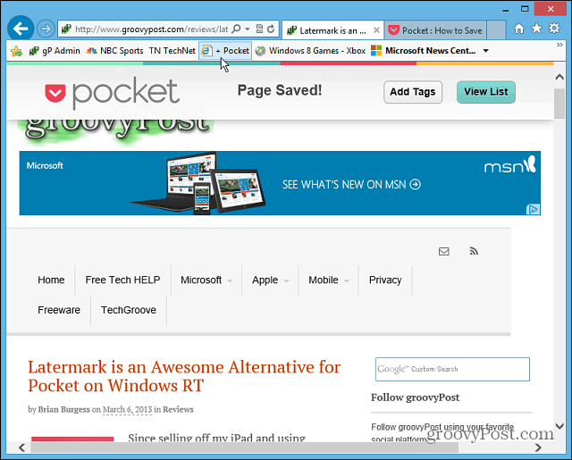The height and width of the screenshot is (460, 572).
Task: Show more favorites bar items chevron
Action: click(x=559, y=45)
